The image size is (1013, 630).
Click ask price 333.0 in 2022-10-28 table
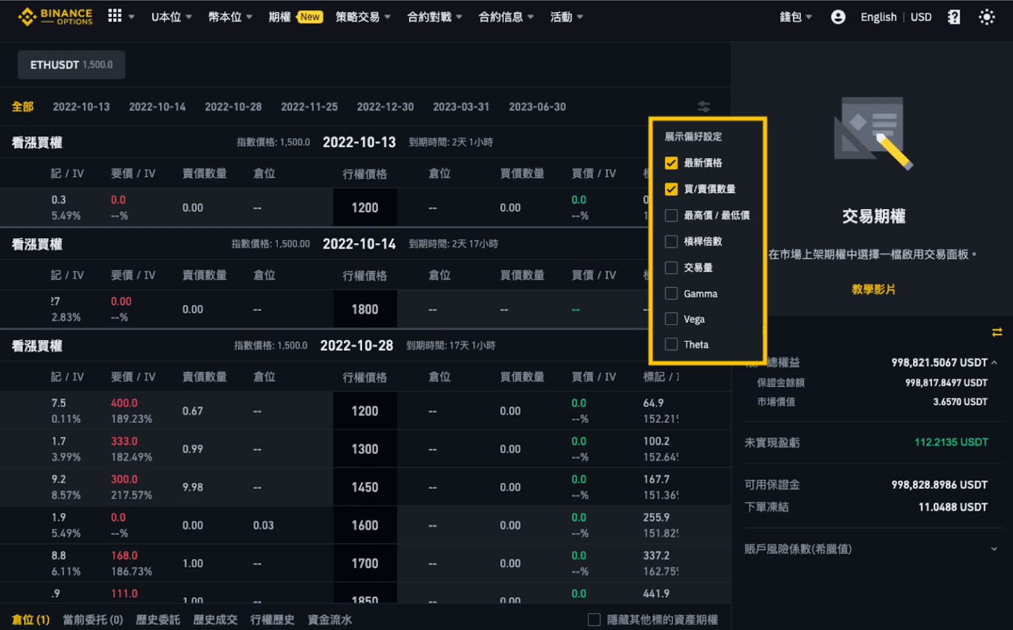tap(124, 441)
